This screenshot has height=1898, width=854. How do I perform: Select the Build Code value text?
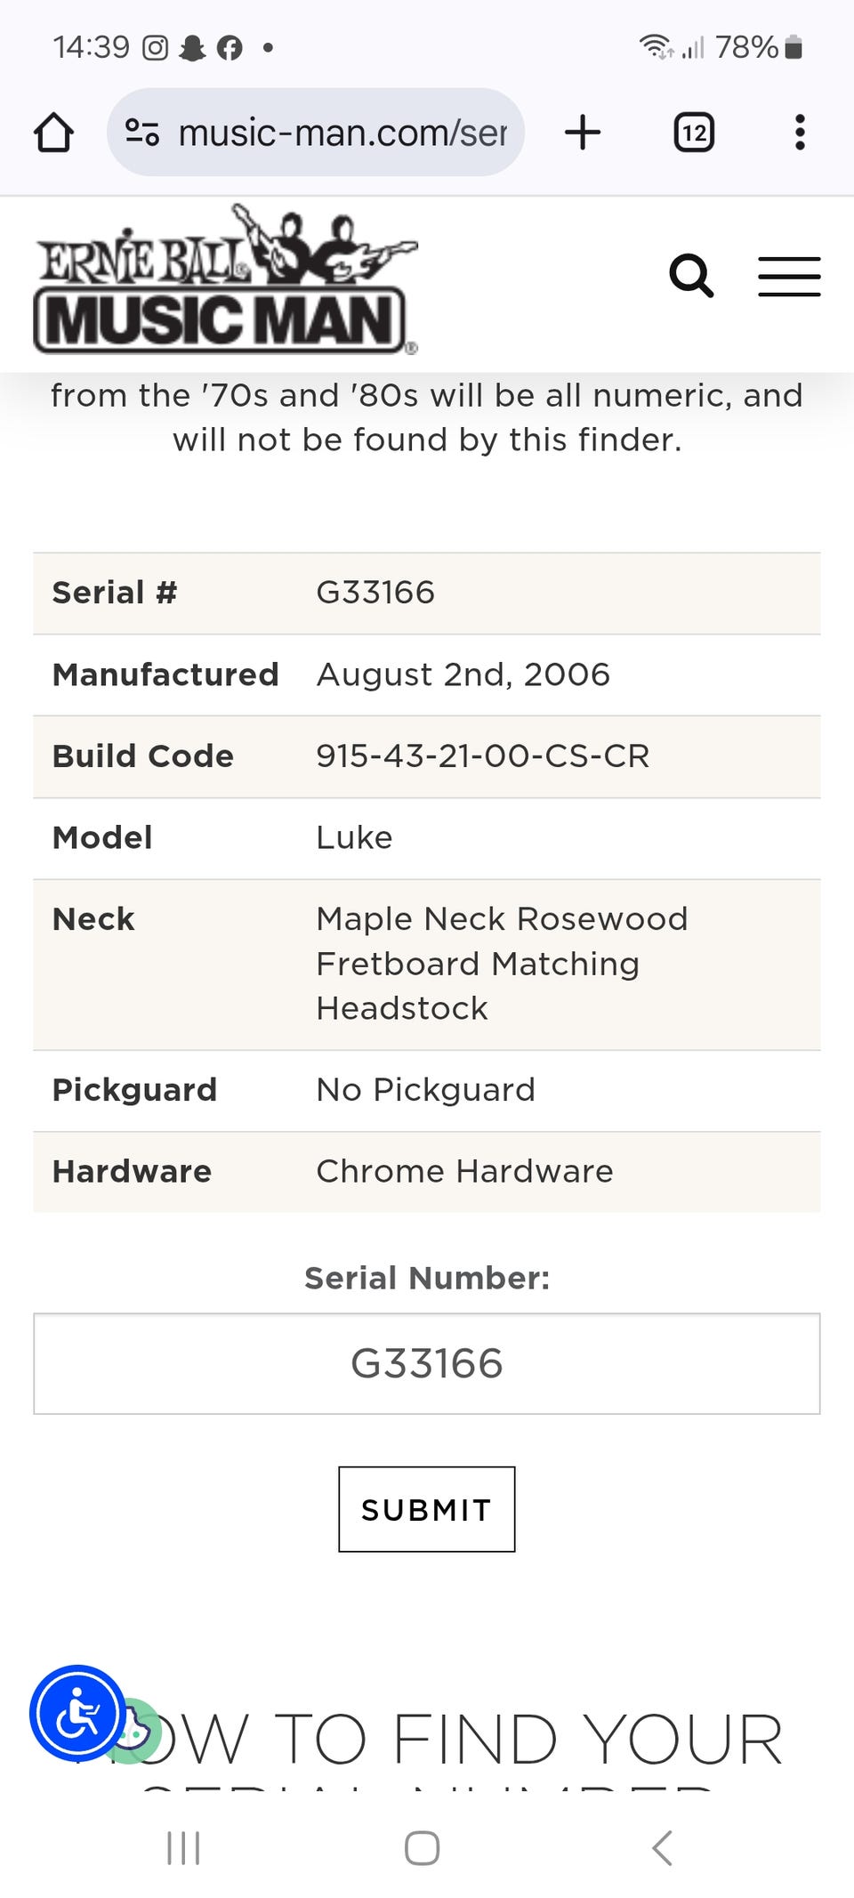[482, 756]
